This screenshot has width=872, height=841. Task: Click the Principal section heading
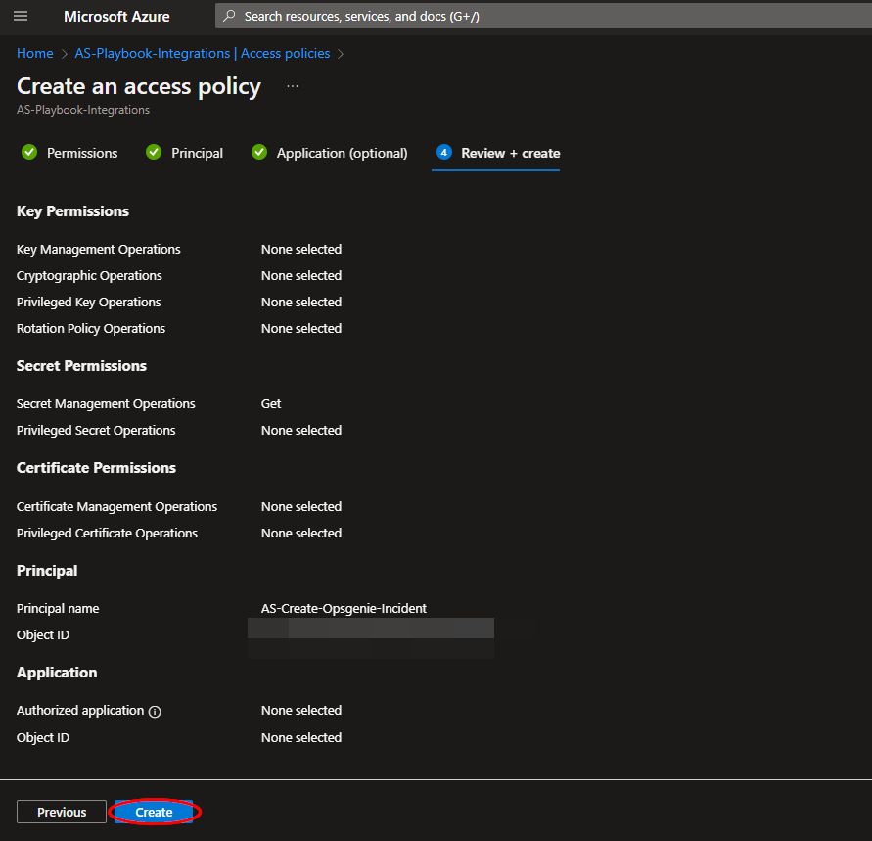(47, 571)
